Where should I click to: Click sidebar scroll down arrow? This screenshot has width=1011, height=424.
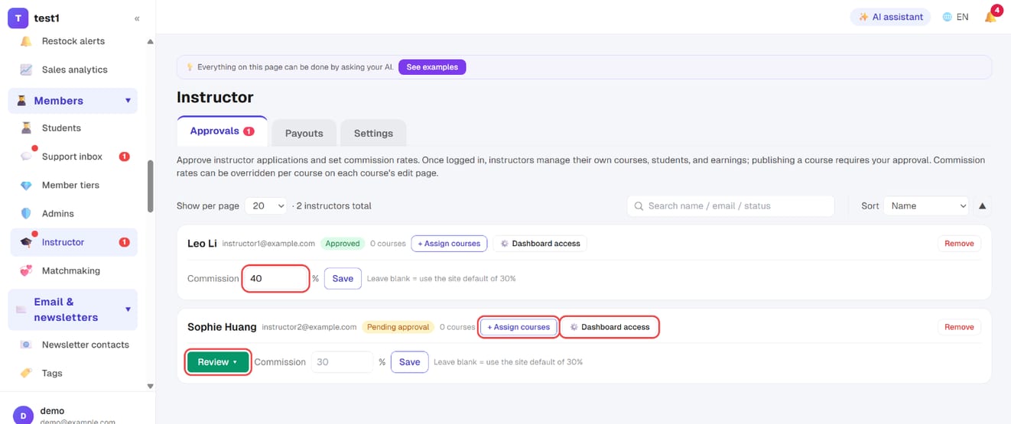[150, 387]
